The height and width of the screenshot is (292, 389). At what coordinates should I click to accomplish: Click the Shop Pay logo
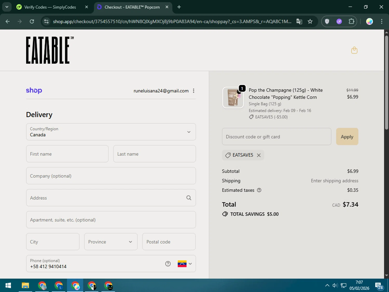click(x=34, y=90)
